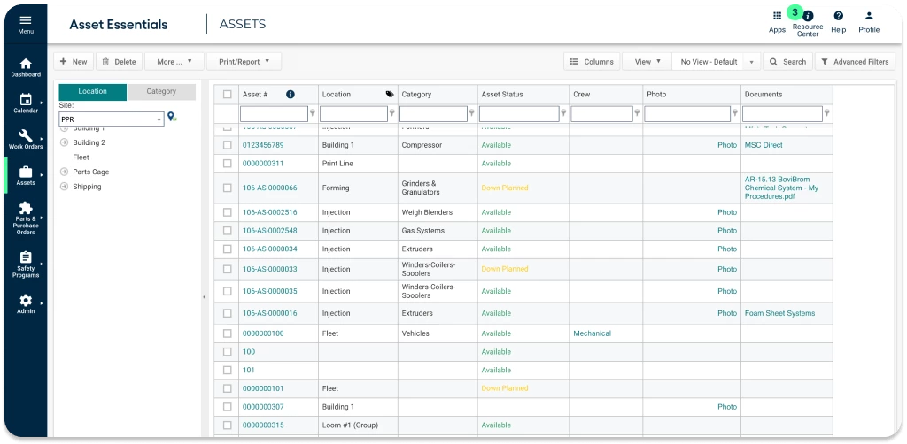Open the Dashboard home icon
This screenshot has height=444, width=907.
tap(26, 64)
